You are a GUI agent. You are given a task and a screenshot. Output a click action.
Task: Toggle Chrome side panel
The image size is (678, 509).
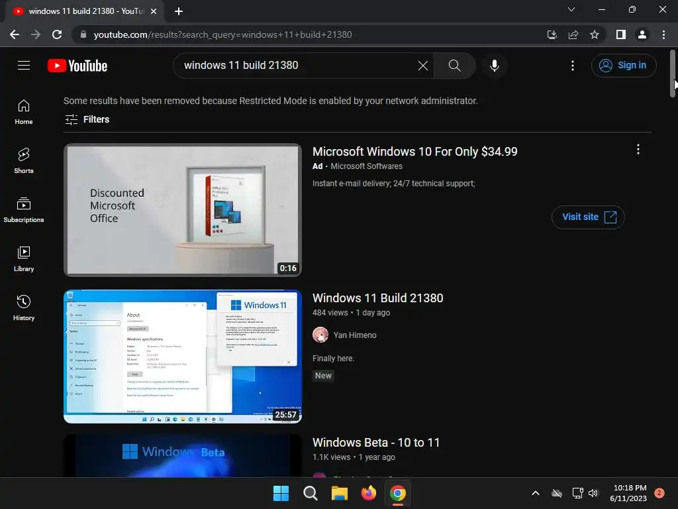click(621, 34)
